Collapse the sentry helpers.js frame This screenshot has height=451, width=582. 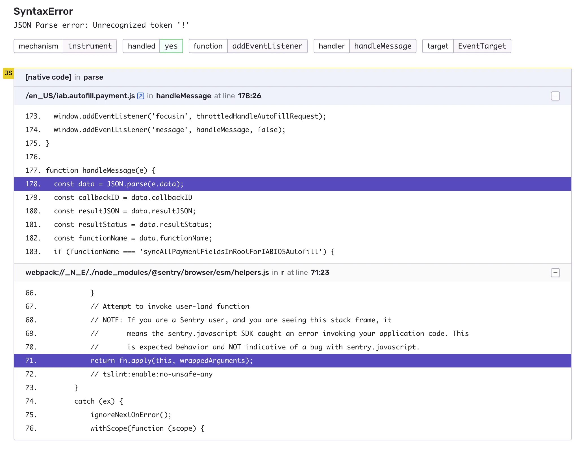[555, 273]
